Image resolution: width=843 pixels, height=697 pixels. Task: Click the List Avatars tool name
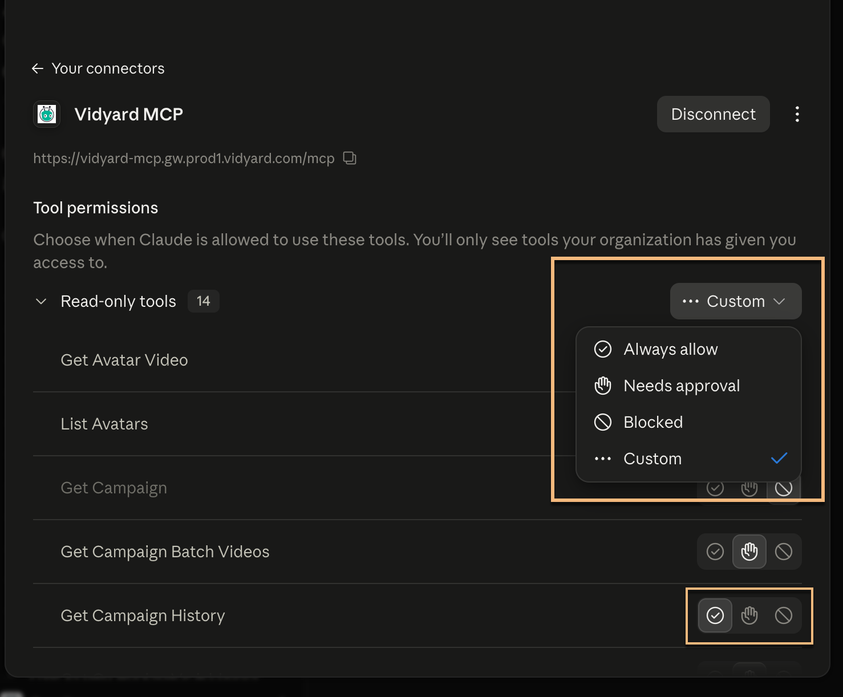point(104,424)
